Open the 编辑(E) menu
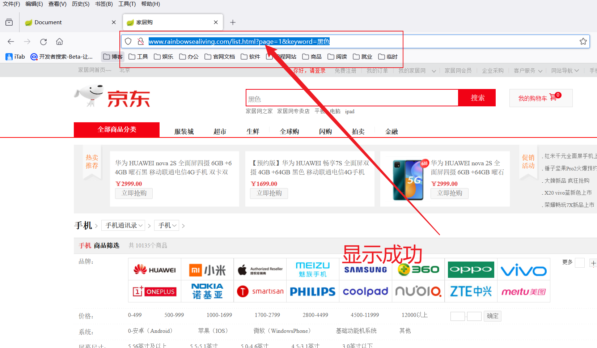This screenshot has width=597, height=348. 34,4
